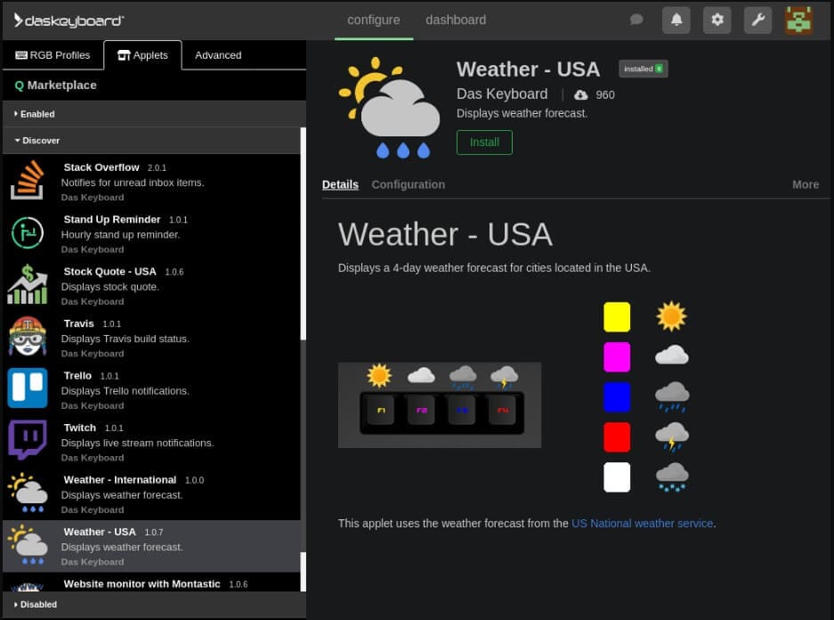Open the Configuration tab

pyautogui.click(x=408, y=184)
